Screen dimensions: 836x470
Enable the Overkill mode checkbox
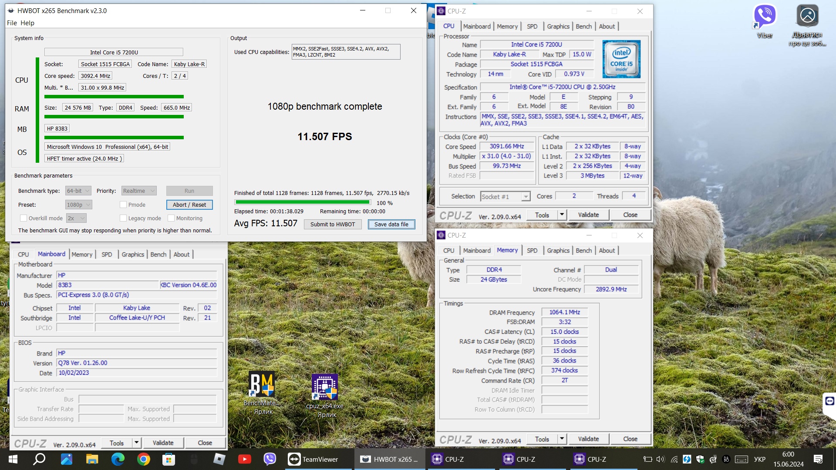(24, 218)
